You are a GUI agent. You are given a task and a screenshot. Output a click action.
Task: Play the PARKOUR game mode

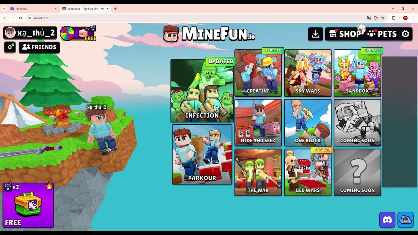pos(202,154)
